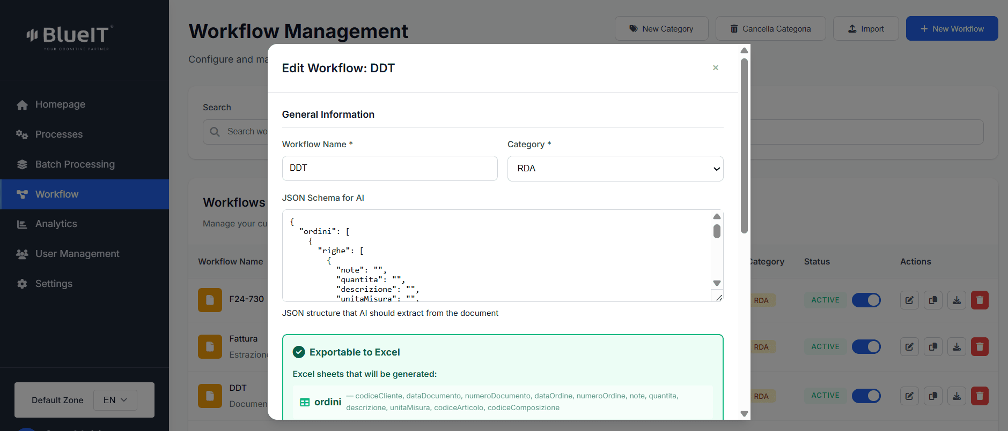Open User Management

click(x=84, y=254)
